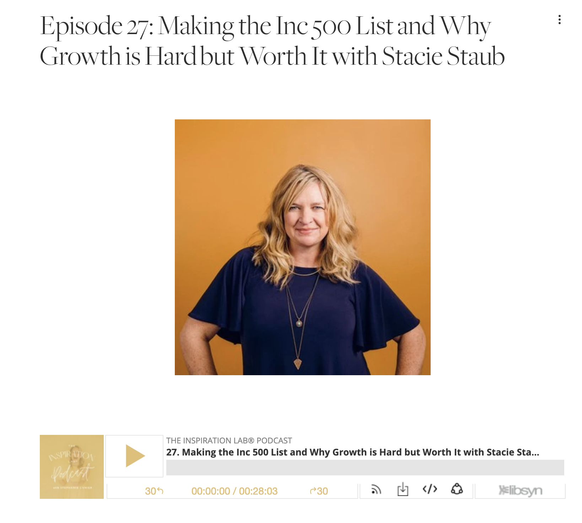Click the diamond pendant on the necklace
The width and height of the screenshot is (582, 523).
(298, 363)
